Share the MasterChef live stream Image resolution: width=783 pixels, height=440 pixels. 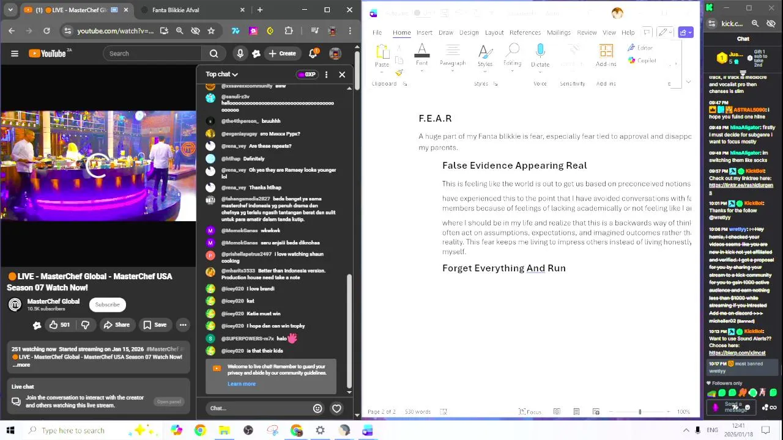(x=116, y=325)
